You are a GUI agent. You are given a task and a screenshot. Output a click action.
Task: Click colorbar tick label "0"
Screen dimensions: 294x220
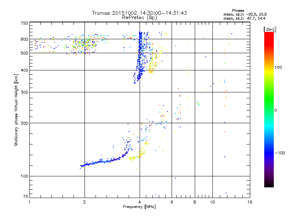pos(275,110)
